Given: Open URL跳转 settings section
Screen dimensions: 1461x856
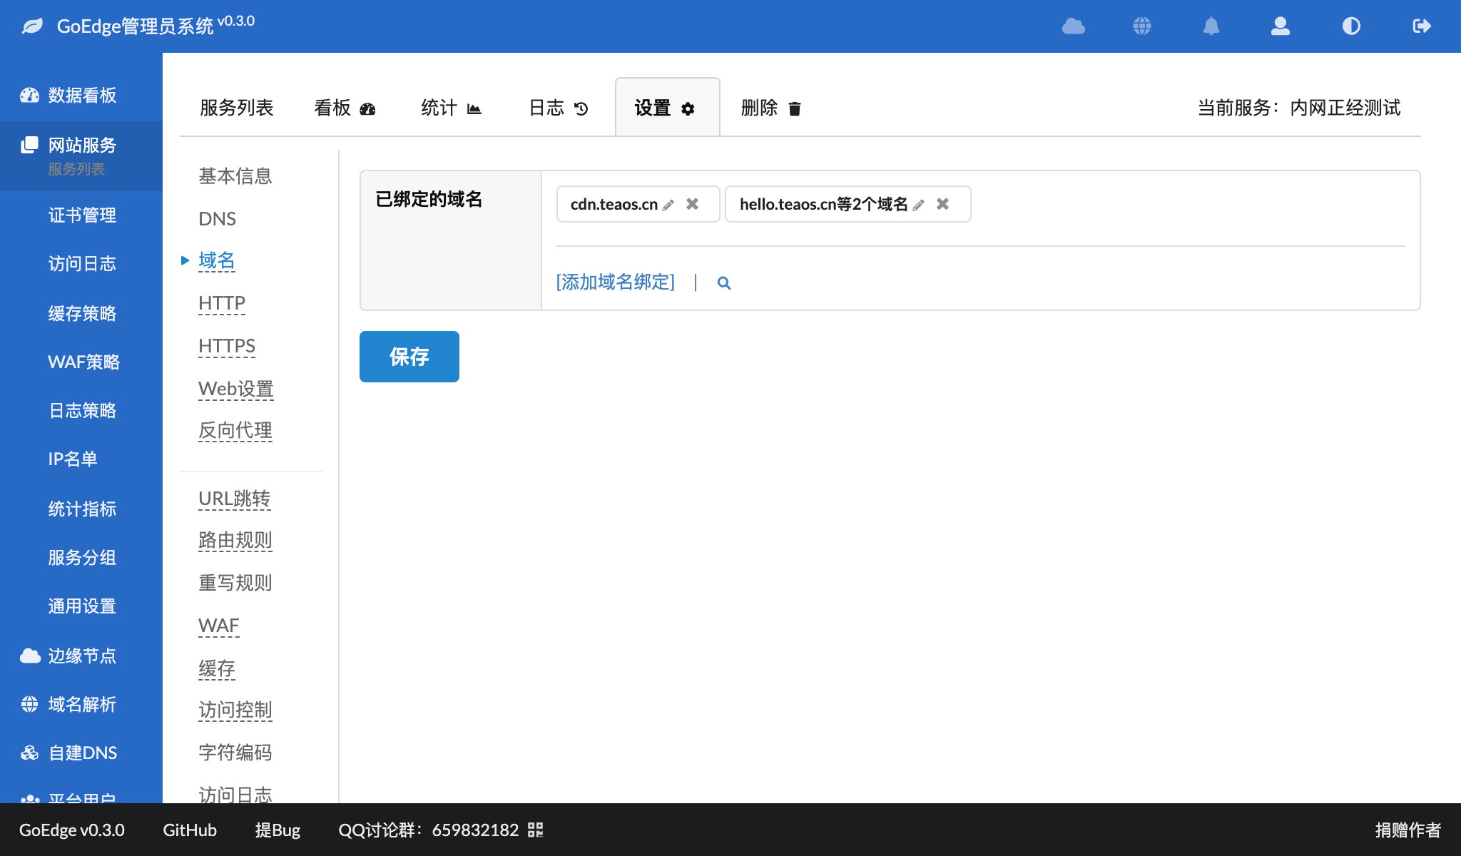Looking at the screenshot, I should coord(234,499).
